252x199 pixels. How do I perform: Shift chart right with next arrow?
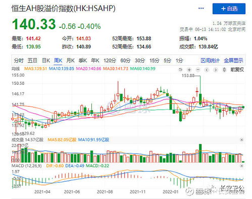pyautogui.click(x=216, y=70)
